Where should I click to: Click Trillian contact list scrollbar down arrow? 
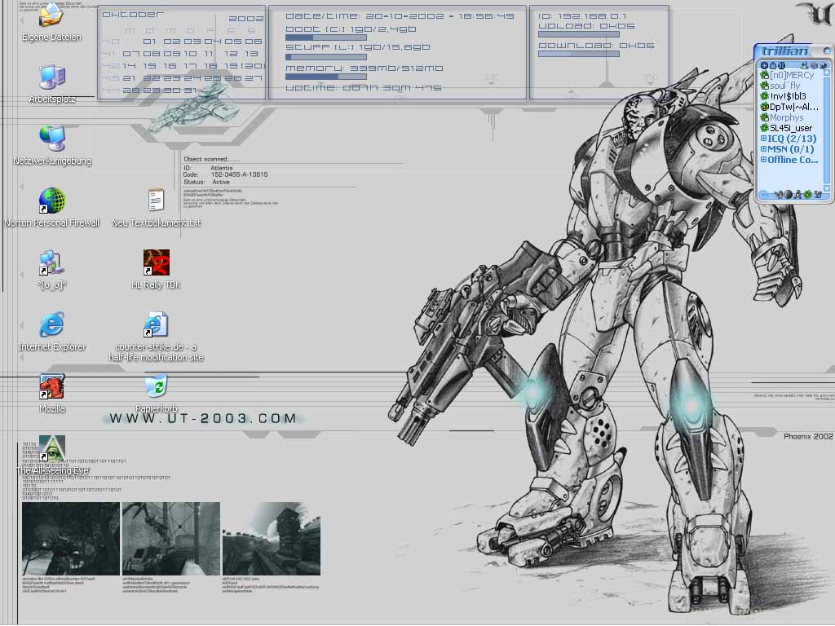pos(827,188)
